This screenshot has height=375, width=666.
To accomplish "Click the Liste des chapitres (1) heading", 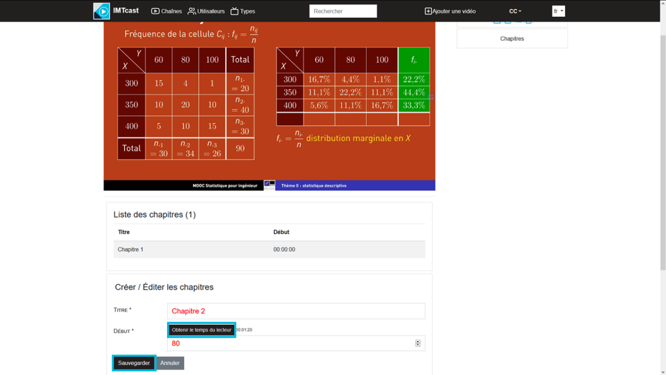I will click(154, 214).
